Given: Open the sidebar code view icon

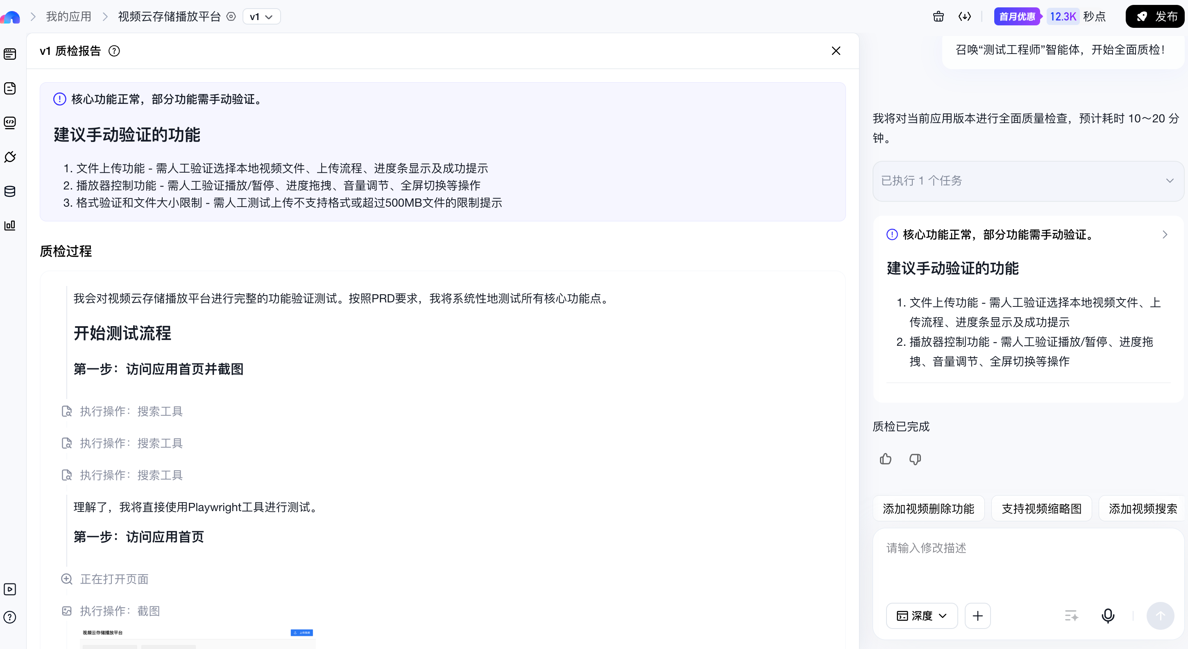Looking at the screenshot, I should click(10, 122).
